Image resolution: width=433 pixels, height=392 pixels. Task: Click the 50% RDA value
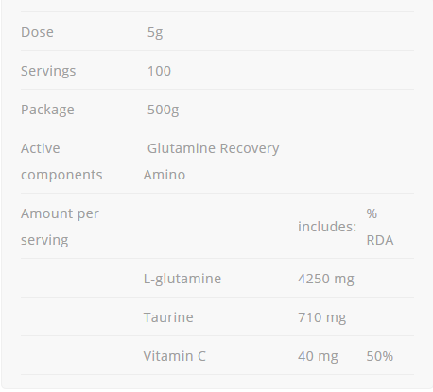point(380,356)
